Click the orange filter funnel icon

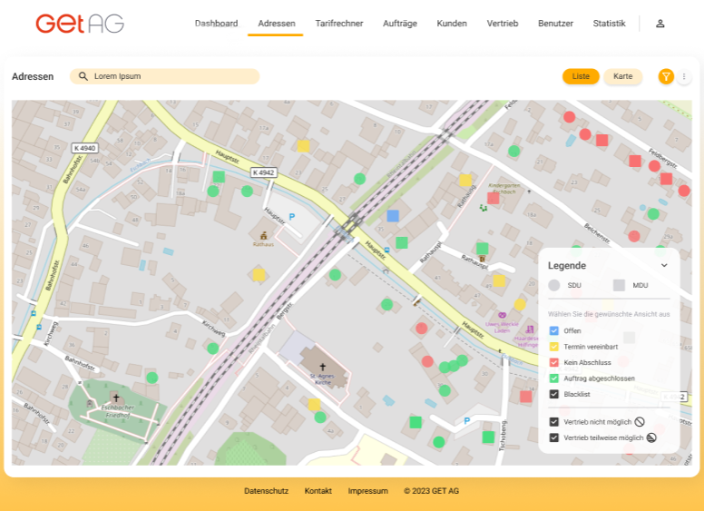click(666, 77)
